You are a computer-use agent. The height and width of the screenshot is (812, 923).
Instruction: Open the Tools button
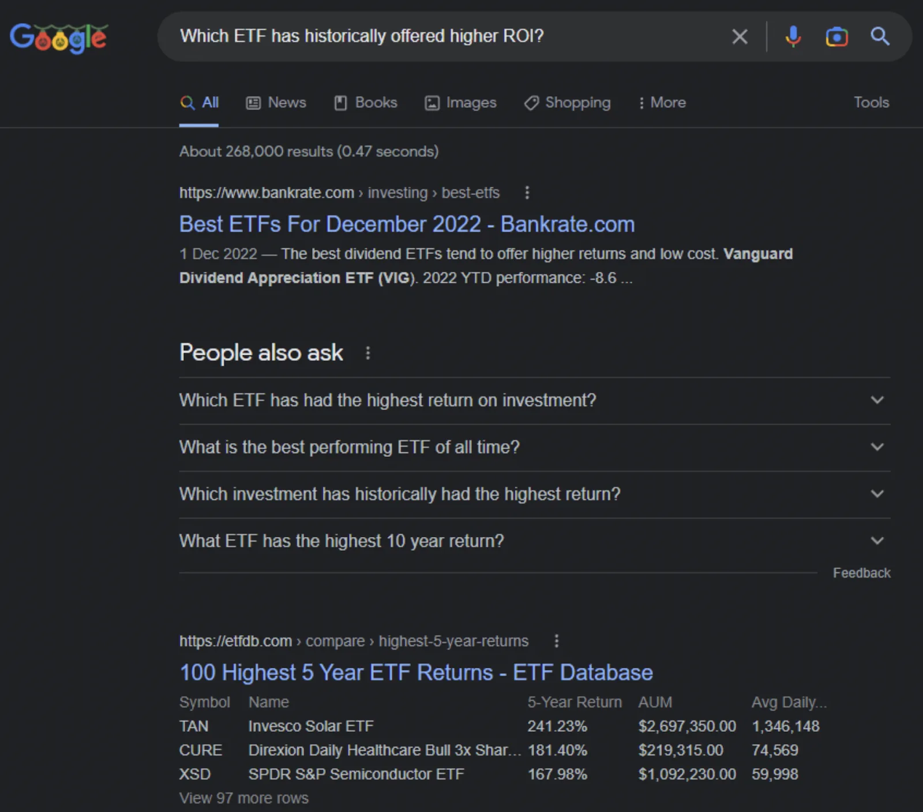coord(871,103)
